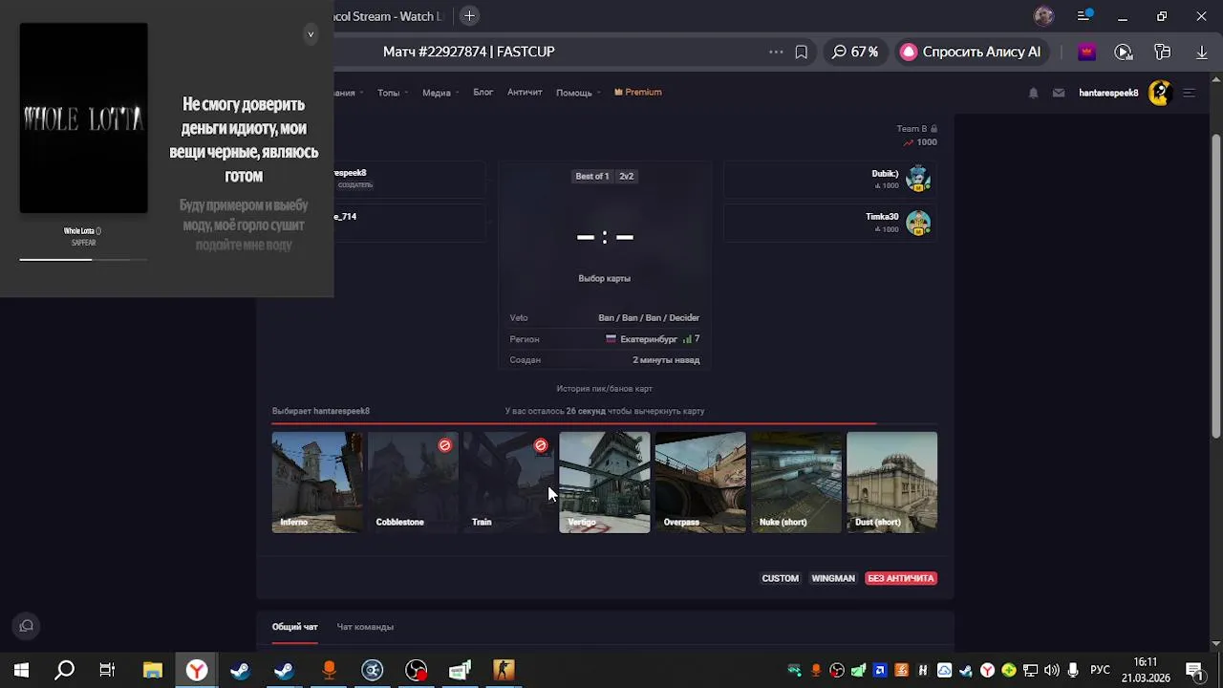Click the hantarespeek8 username in header
The width and height of the screenshot is (1223, 688).
[1108, 93]
